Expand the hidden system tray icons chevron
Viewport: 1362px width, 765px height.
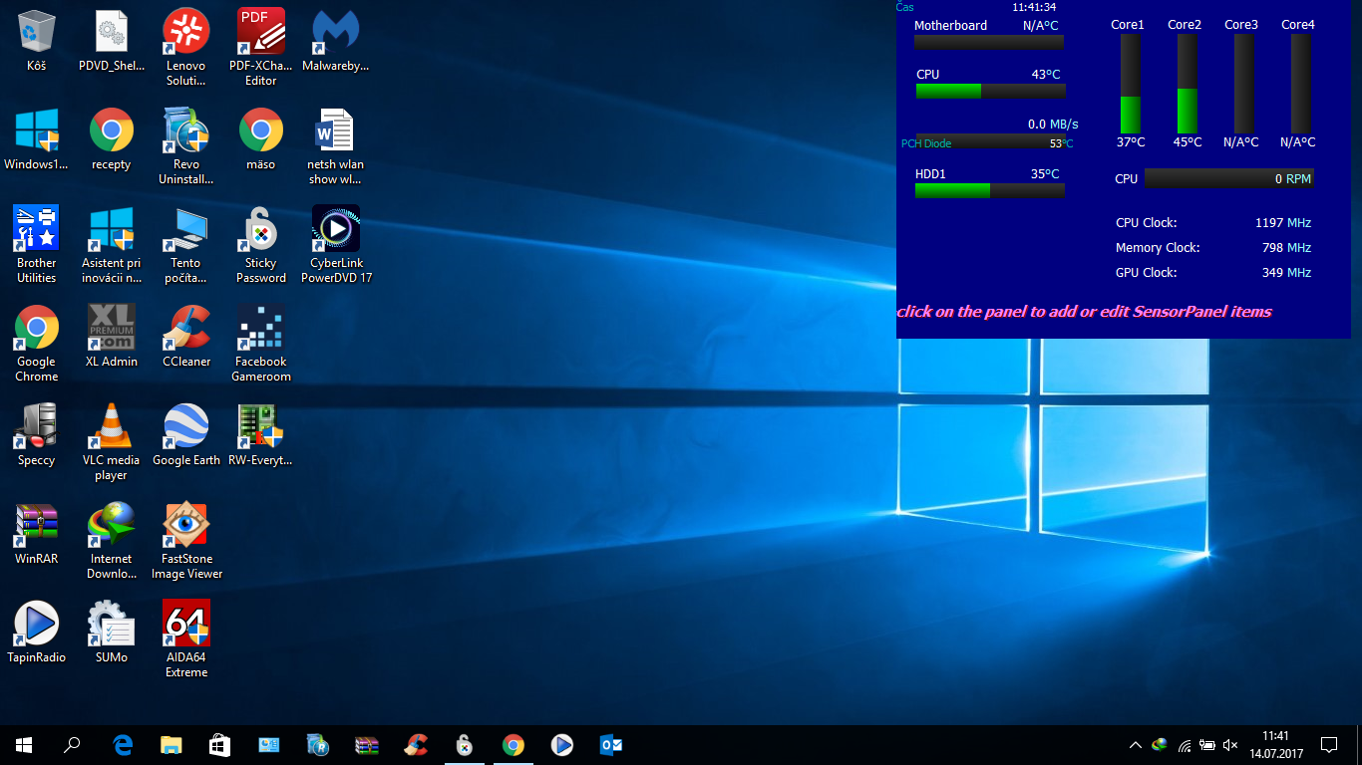tap(1135, 745)
